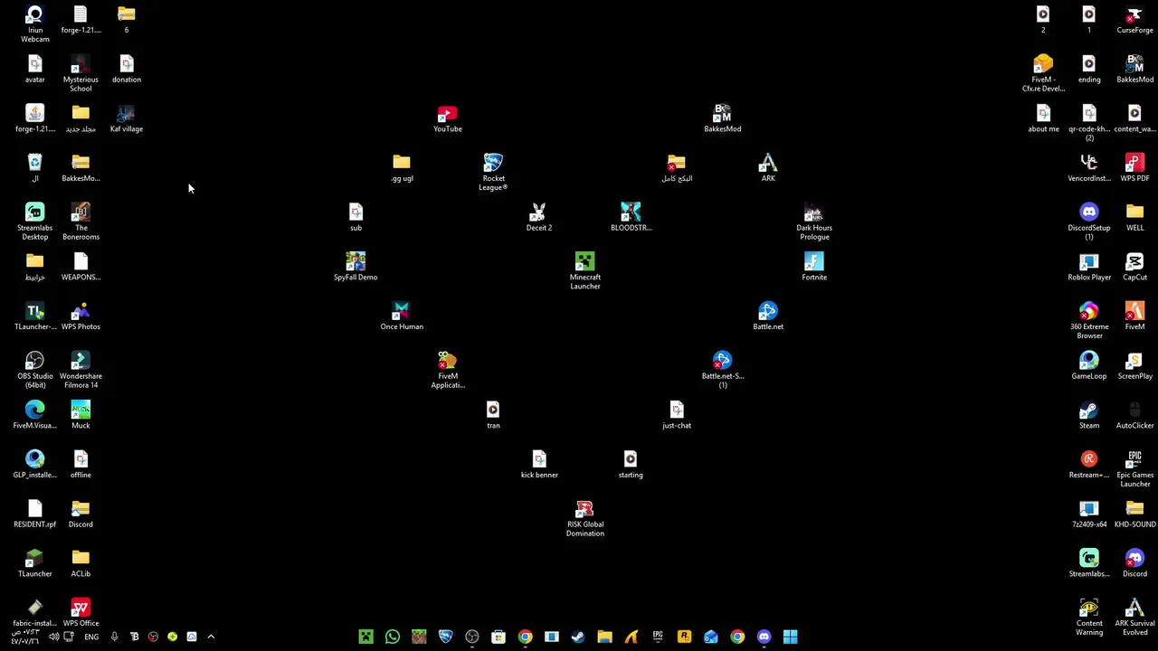Open File Explorer from the taskbar
The height and width of the screenshot is (651, 1158).
coord(604,637)
